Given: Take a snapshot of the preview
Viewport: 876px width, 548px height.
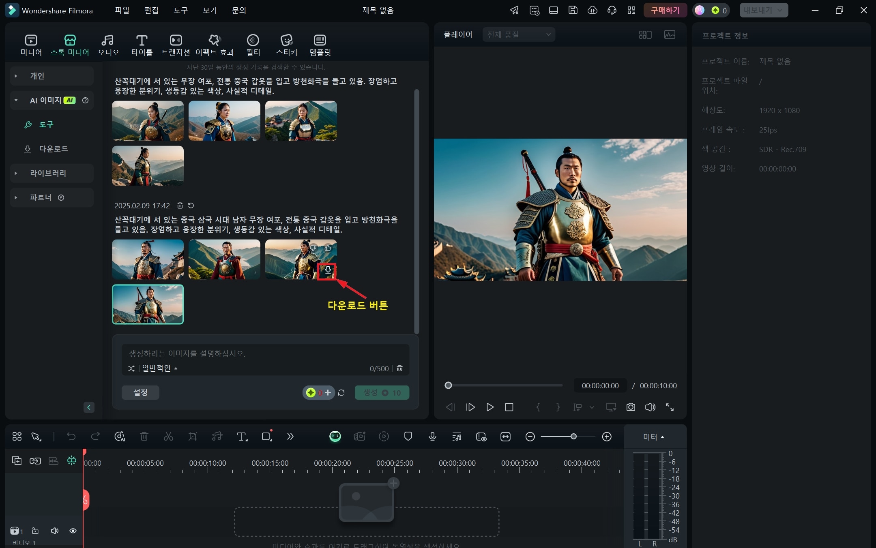Looking at the screenshot, I should (x=631, y=407).
